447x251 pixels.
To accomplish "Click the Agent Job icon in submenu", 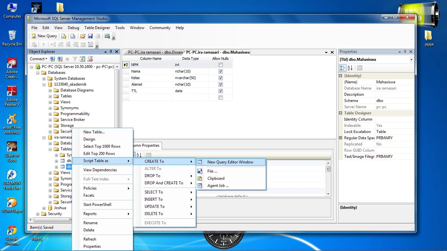I will (200, 186).
